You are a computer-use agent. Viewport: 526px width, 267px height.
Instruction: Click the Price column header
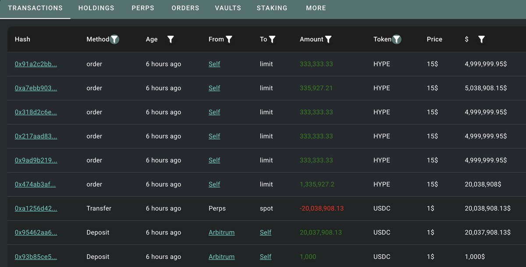click(x=434, y=39)
